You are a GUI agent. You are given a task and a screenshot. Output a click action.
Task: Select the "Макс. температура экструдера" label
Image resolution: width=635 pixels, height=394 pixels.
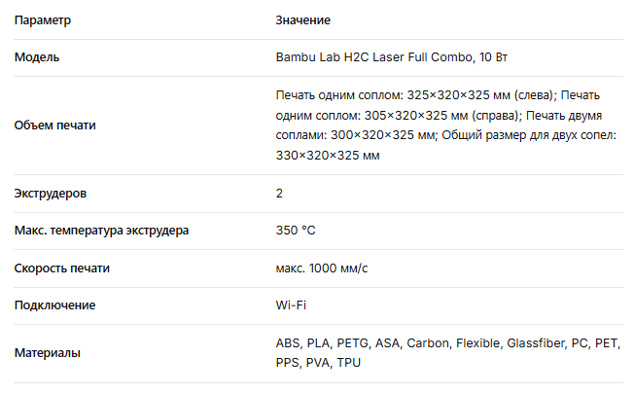click(102, 231)
